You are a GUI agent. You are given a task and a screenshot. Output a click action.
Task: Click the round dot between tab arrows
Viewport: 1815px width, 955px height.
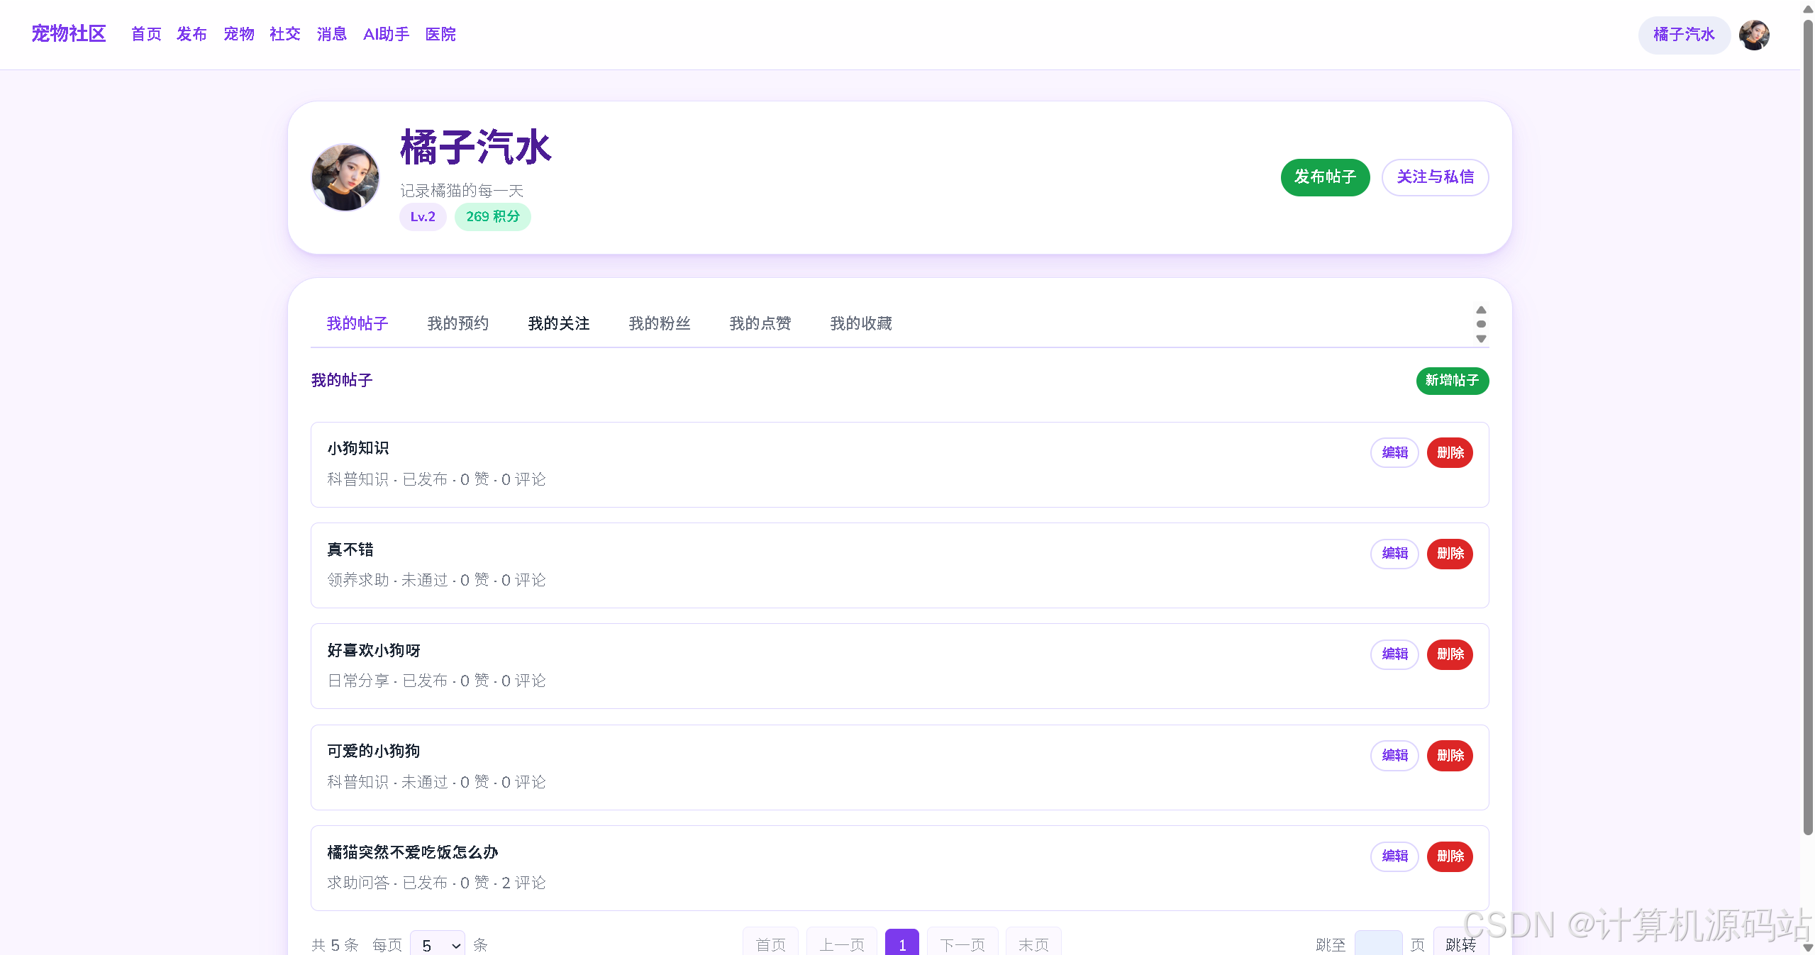pos(1481,324)
